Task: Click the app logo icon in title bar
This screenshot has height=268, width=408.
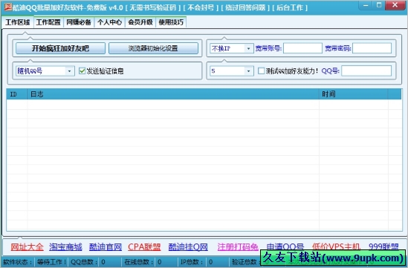Action: coord(8,7)
